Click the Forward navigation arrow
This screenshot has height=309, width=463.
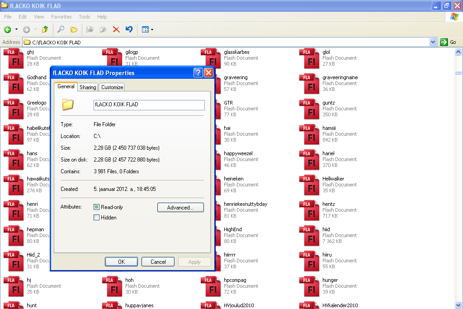27,29
